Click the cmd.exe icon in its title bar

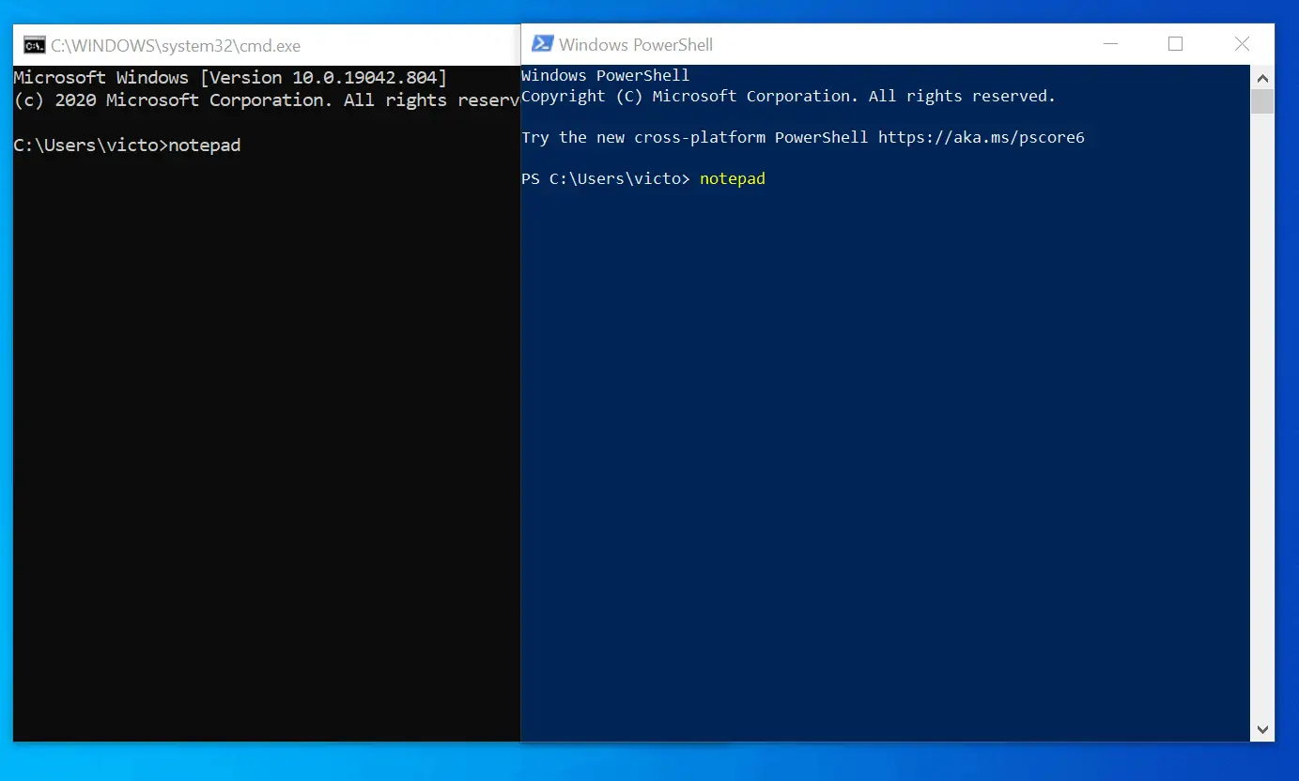point(35,45)
